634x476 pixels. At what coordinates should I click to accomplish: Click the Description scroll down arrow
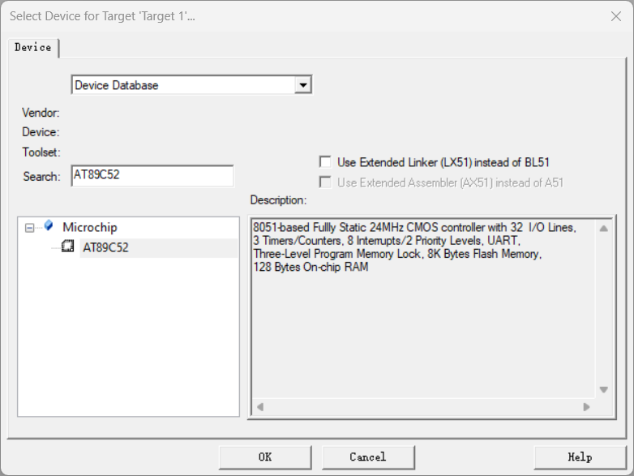coord(603,390)
